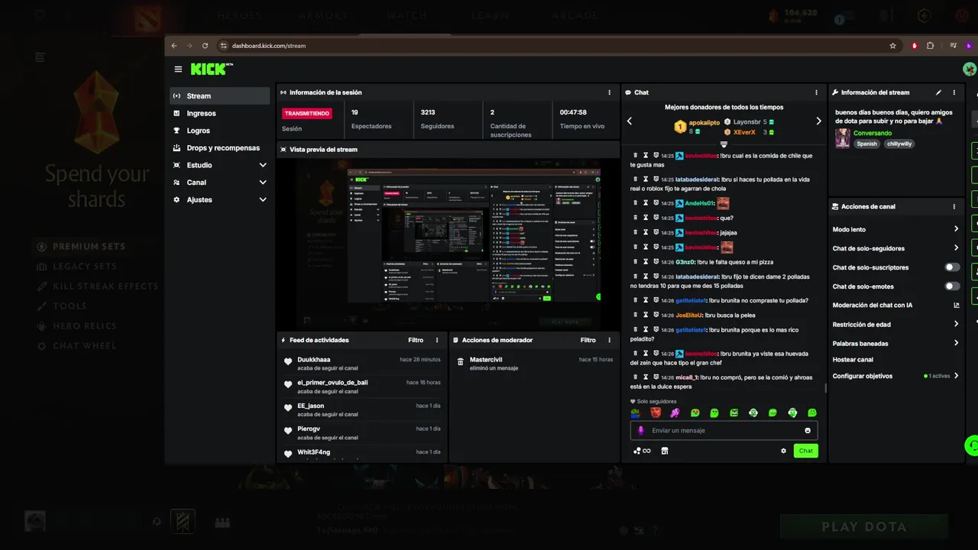Click Hostear canal
Screen dimensions: 978x550
[x=853, y=360]
